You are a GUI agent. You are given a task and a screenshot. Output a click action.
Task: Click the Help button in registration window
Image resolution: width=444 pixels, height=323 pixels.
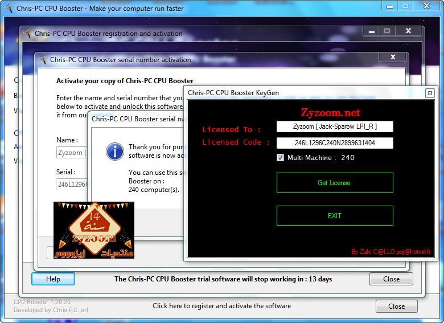54,279
